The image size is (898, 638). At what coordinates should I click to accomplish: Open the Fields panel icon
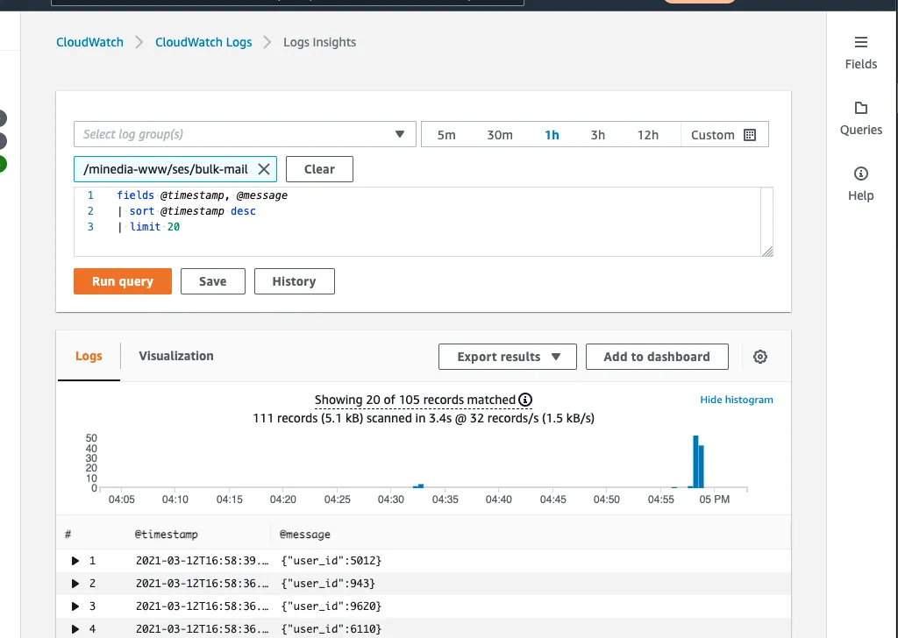pyautogui.click(x=860, y=43)
